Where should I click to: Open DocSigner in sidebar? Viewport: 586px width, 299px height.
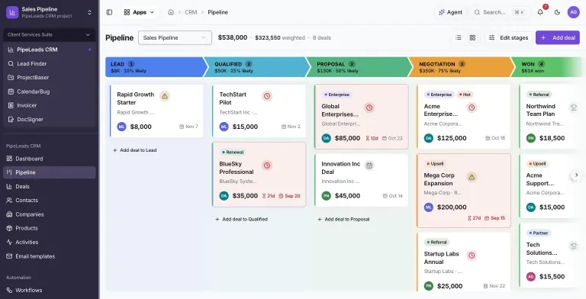tap(50, 119)
